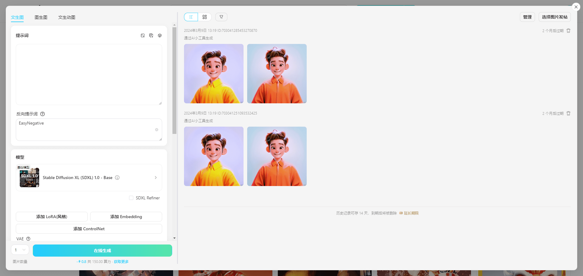Click 添加 LoRA(风格) button
Image resolution: width=583 pixels, height=276 pixels.
coord(52,217)
